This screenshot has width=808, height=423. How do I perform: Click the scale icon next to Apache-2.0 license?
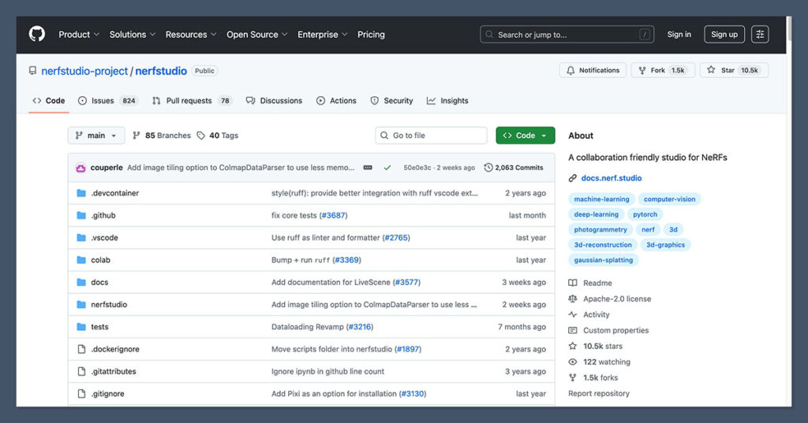click(x=573, y=299)
